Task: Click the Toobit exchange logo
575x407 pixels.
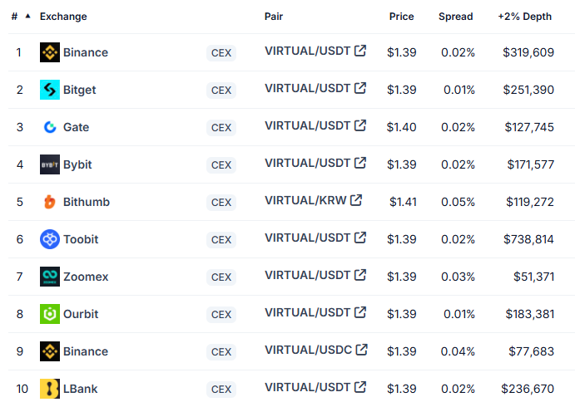Action: [x=50, y=239]
